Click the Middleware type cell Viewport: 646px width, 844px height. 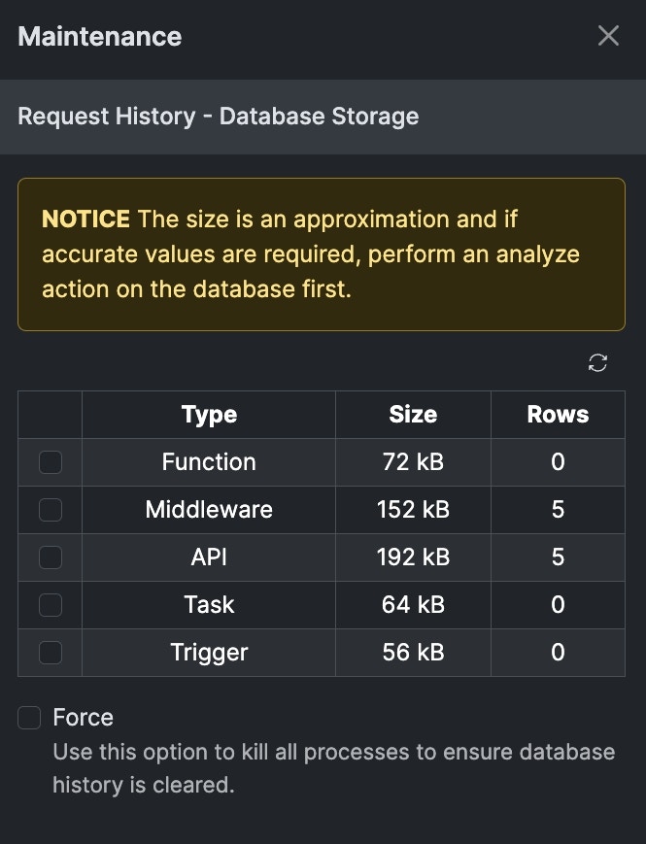pyautogui.click(x=209, y=510)
